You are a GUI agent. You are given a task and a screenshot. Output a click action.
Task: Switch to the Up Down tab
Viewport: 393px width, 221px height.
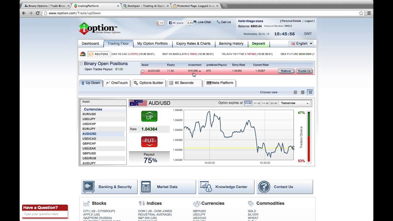(91, 83)
